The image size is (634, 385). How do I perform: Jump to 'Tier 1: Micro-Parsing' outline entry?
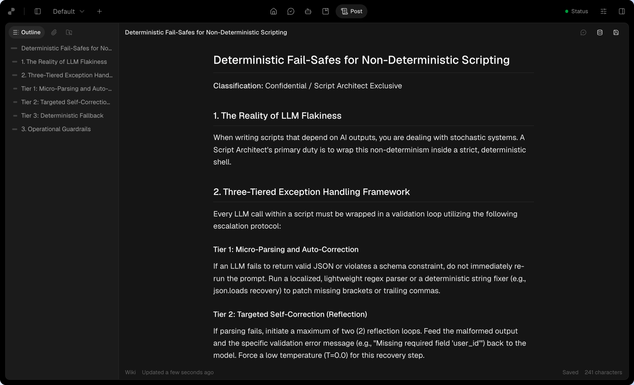click(62, 89)
